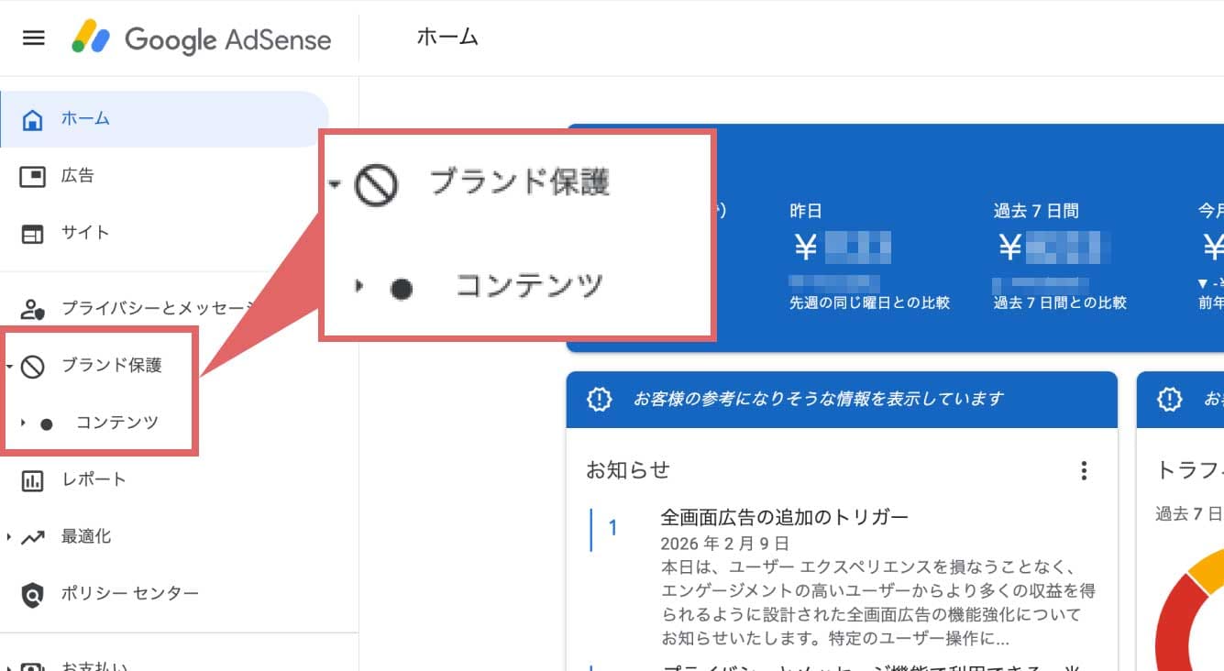
Task: Collapse the ブランド保護 section arrow
Action: pos(8,367)
